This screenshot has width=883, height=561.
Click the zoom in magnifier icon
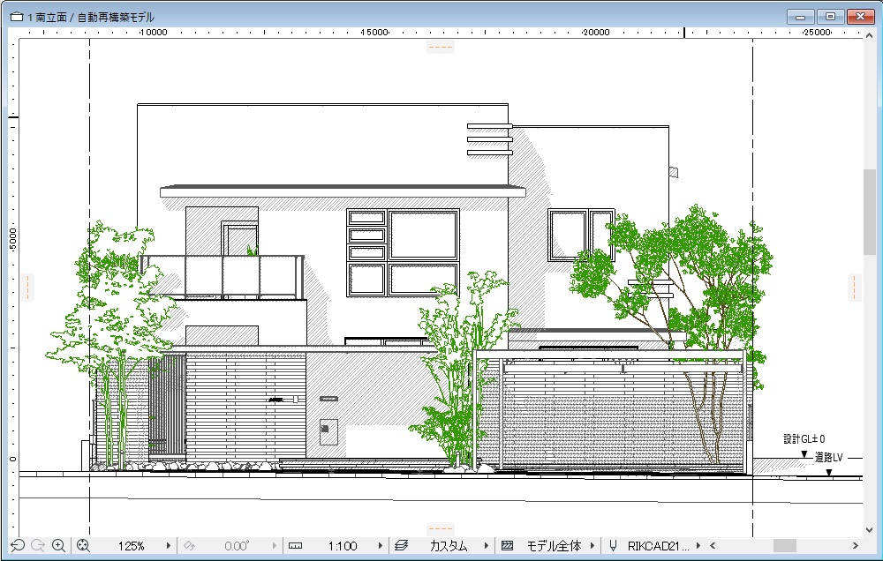[58, 546]
